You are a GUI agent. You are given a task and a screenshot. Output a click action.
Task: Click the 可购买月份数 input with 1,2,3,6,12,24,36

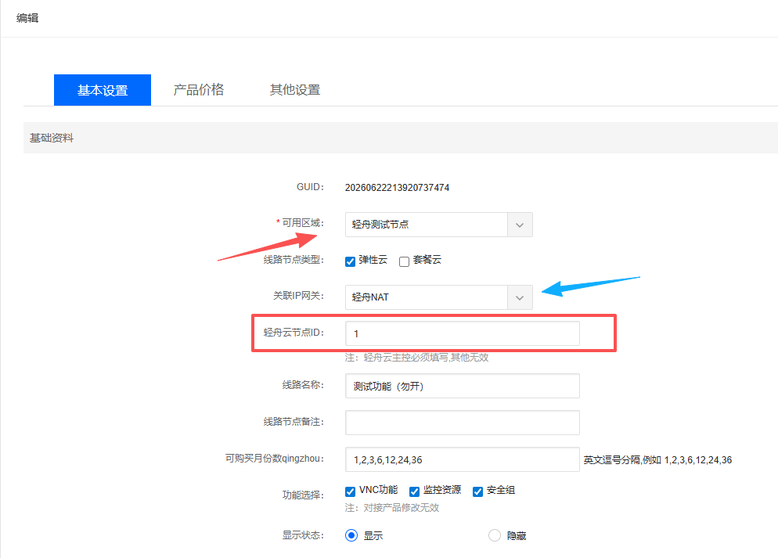point(463,459)
